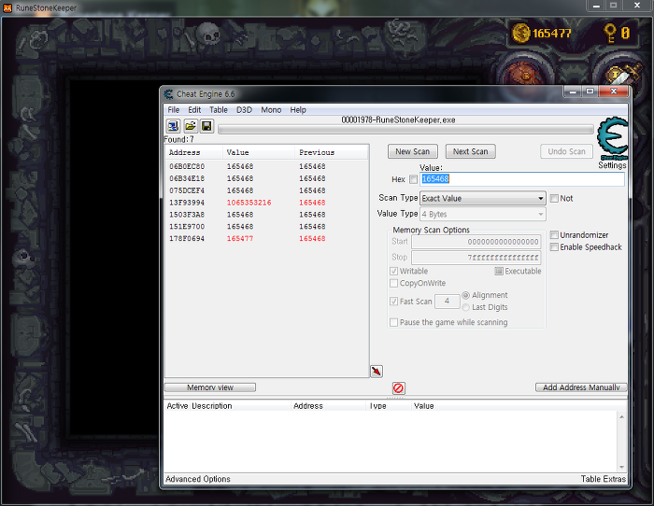
Task: Check Enable Speedhack
Action: coord(554,247)
